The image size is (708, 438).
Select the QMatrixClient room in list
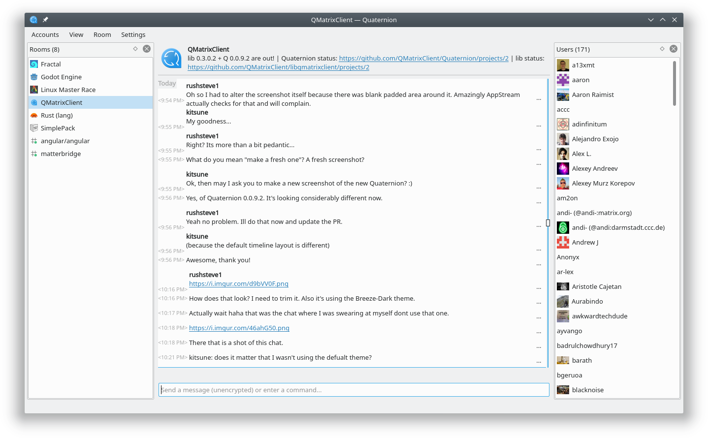click(91, 102)
